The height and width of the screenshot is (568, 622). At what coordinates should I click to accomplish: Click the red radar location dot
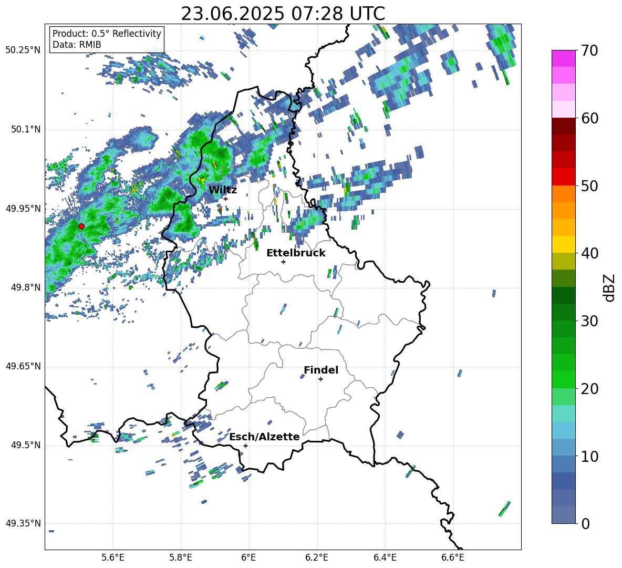pyautogui.click(x=81, y=226)
